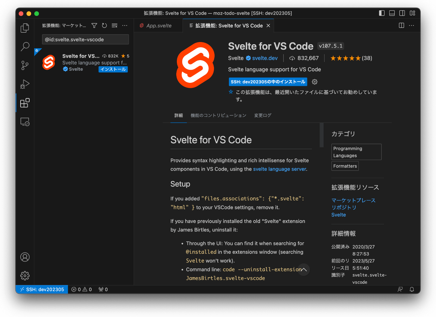Click the svelte.svelte-vscode identifier text
Image resolution: width=436 pixels, height=317 pixels.
pos(369,279)
